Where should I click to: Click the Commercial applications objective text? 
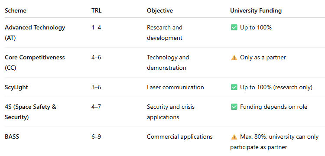180,137
